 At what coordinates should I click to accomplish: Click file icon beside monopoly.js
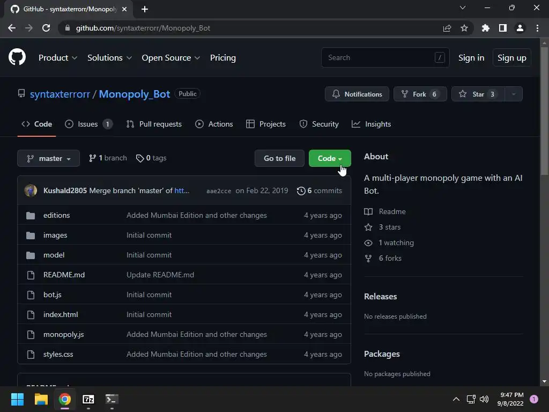click(x=31, y=335)
